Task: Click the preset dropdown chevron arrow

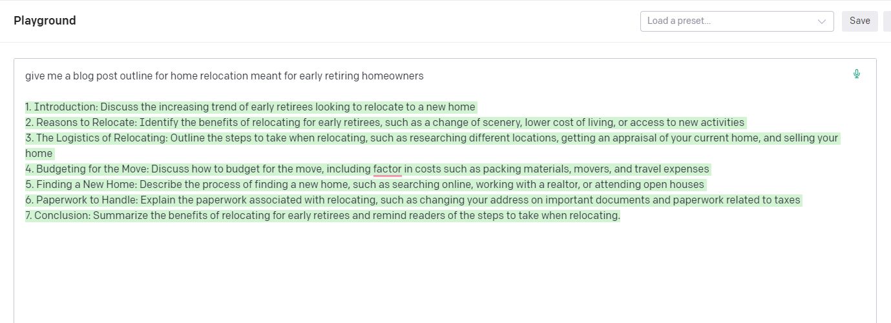Action: click(822, 21)
